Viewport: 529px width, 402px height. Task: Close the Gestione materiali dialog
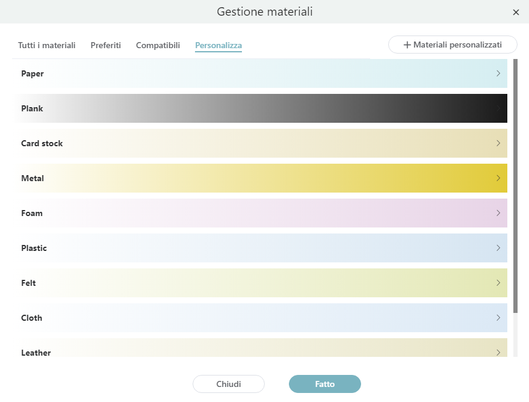pyautogui.click(x=516, y=12)
